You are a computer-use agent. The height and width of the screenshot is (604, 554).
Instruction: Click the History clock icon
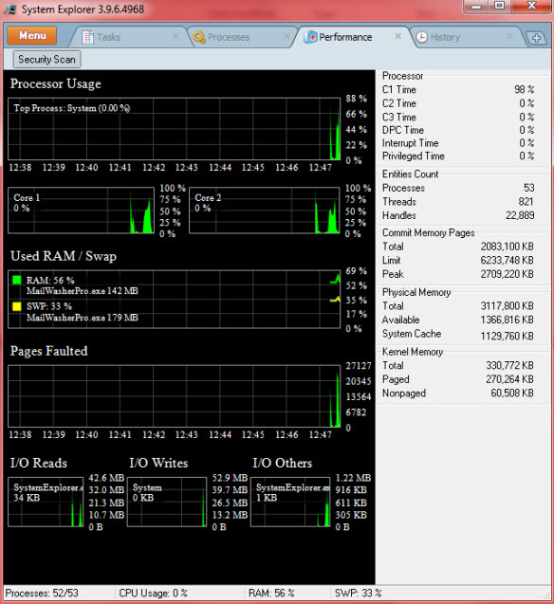coord(422,37)
